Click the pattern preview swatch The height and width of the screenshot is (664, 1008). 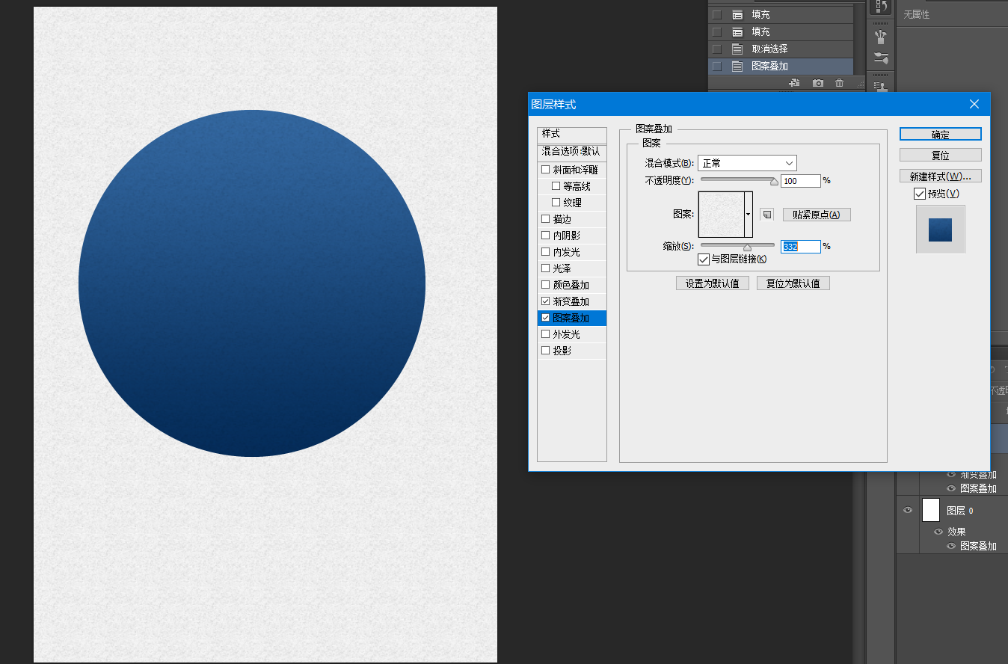tap(722, 215)
